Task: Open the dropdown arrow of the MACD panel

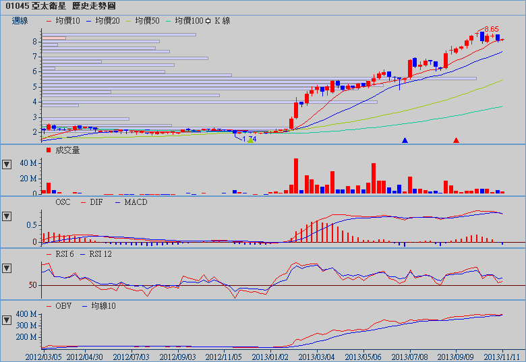Action: tap(7, 216)
